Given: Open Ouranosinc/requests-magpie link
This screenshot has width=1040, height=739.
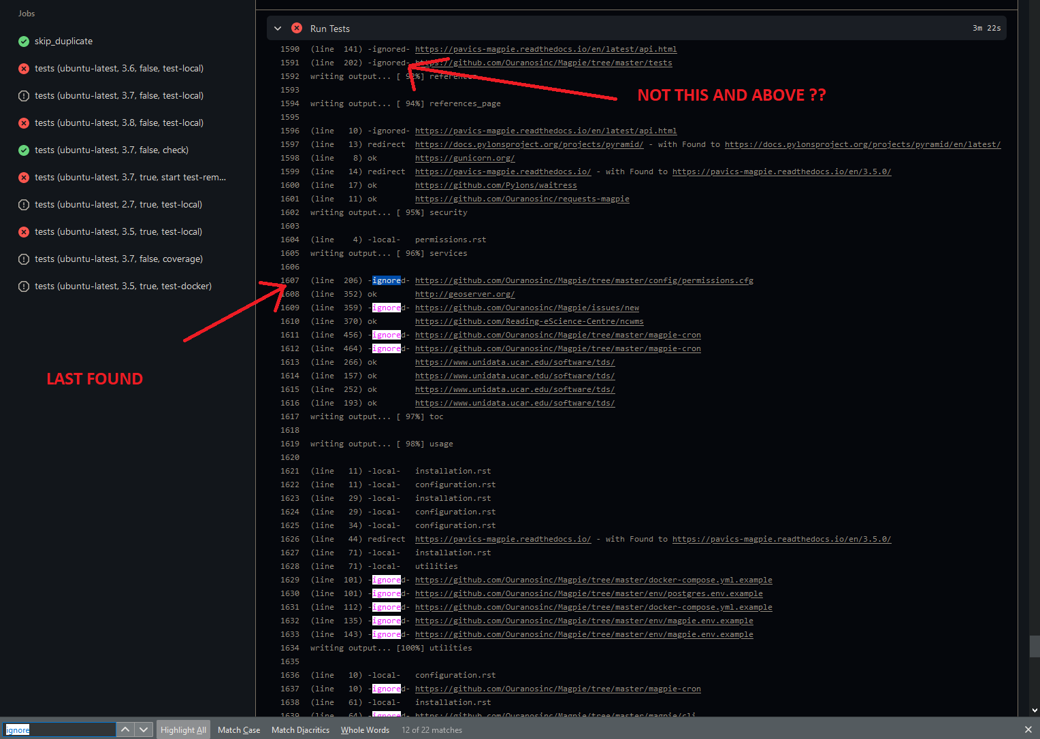Looking at the screenshot, I should pos(522,199).
